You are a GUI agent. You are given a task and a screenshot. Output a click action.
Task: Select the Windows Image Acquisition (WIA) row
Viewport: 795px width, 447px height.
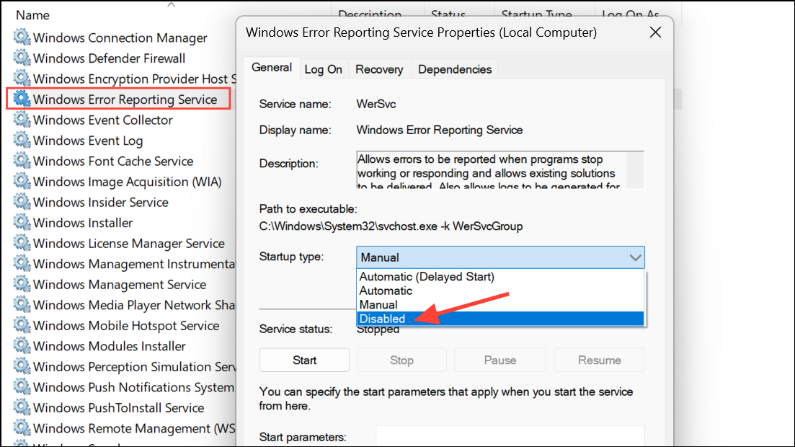[x=127, y=181]
